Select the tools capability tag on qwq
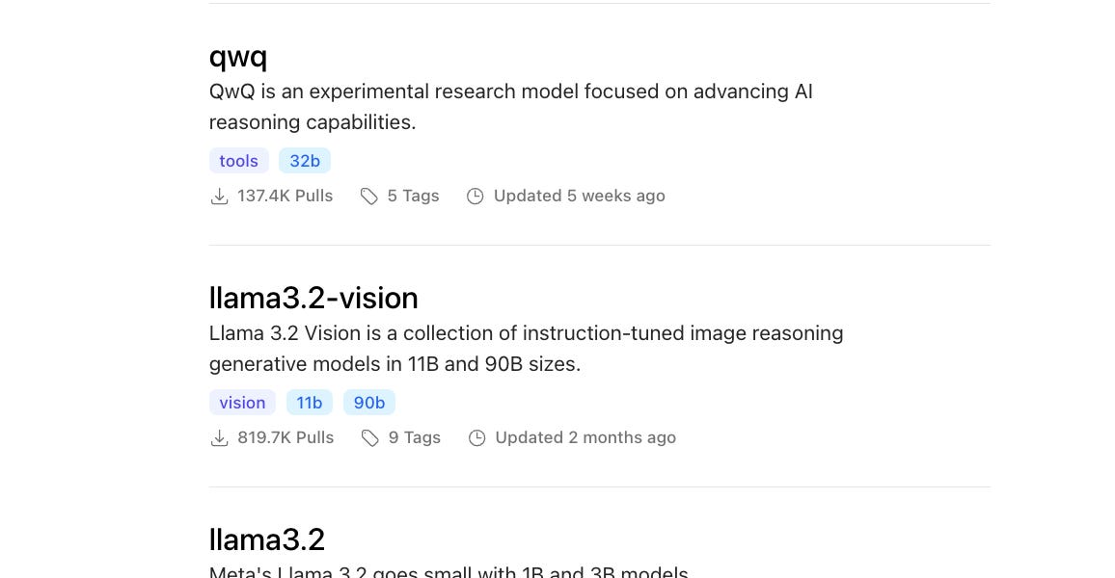Screen dimensions: 1115x578 (x=238, y=161)
